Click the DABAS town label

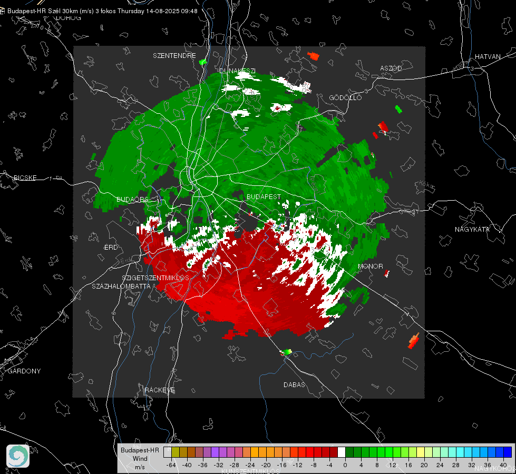(x=294, y=385)
